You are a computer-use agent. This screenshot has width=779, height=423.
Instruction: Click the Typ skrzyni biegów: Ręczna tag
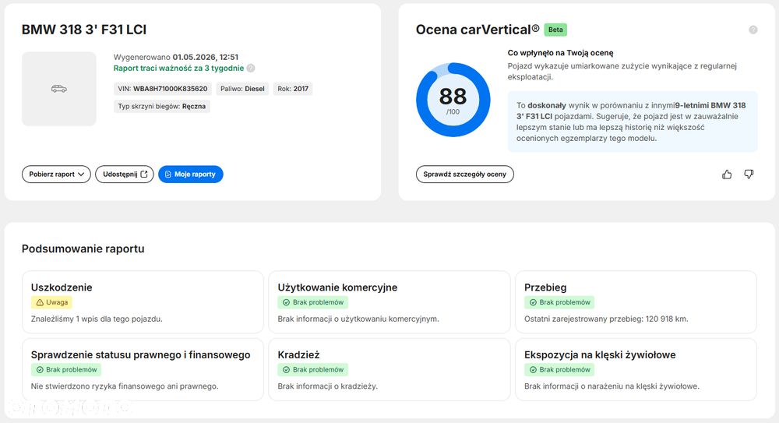161,107
